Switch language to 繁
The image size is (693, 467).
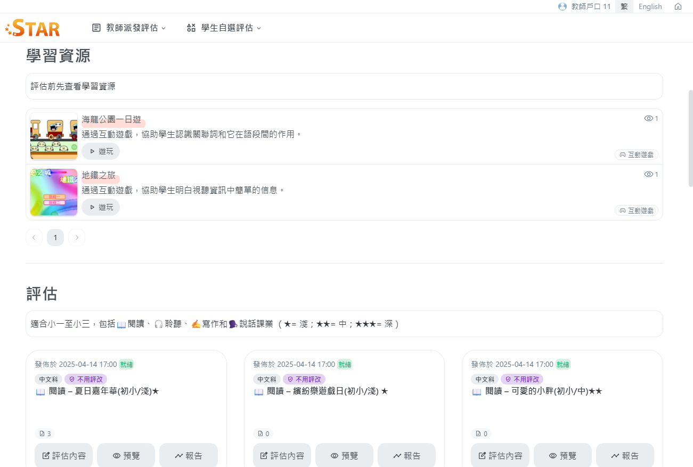pos(624,6)
